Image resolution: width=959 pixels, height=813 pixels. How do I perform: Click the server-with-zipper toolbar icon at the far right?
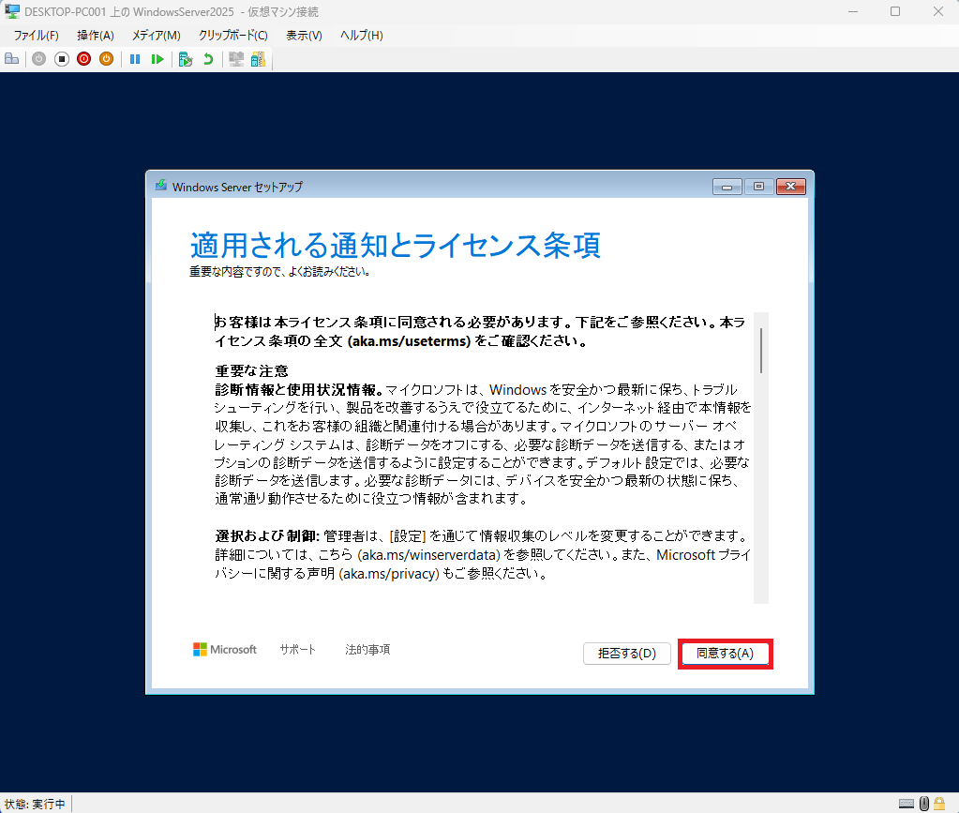258,59
